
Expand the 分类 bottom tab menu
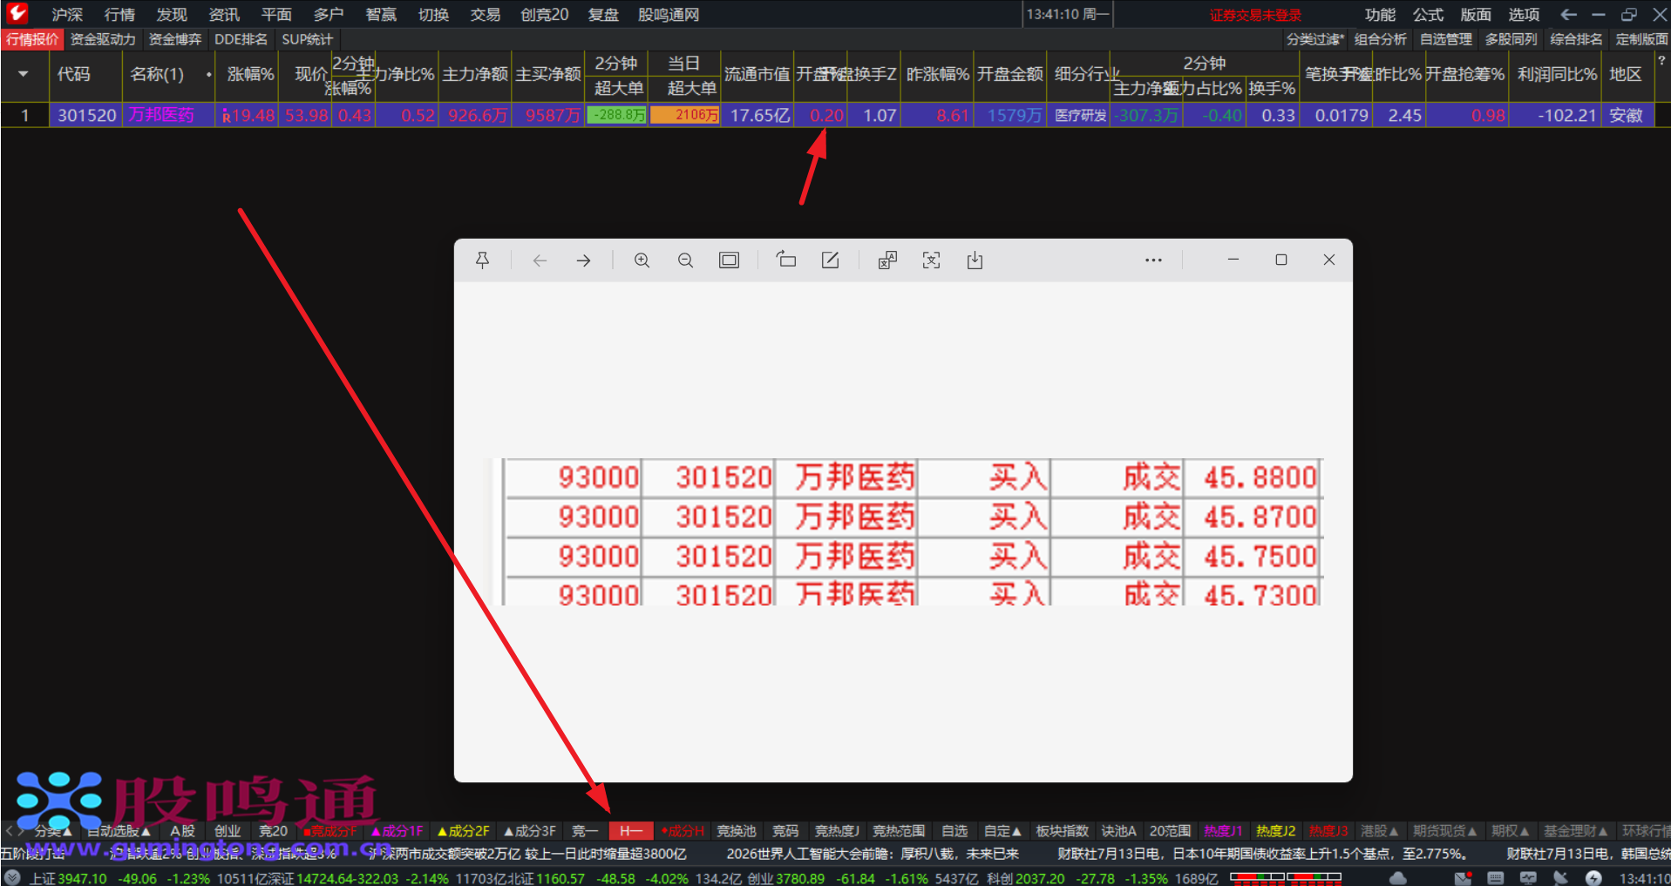pos(53,831)
